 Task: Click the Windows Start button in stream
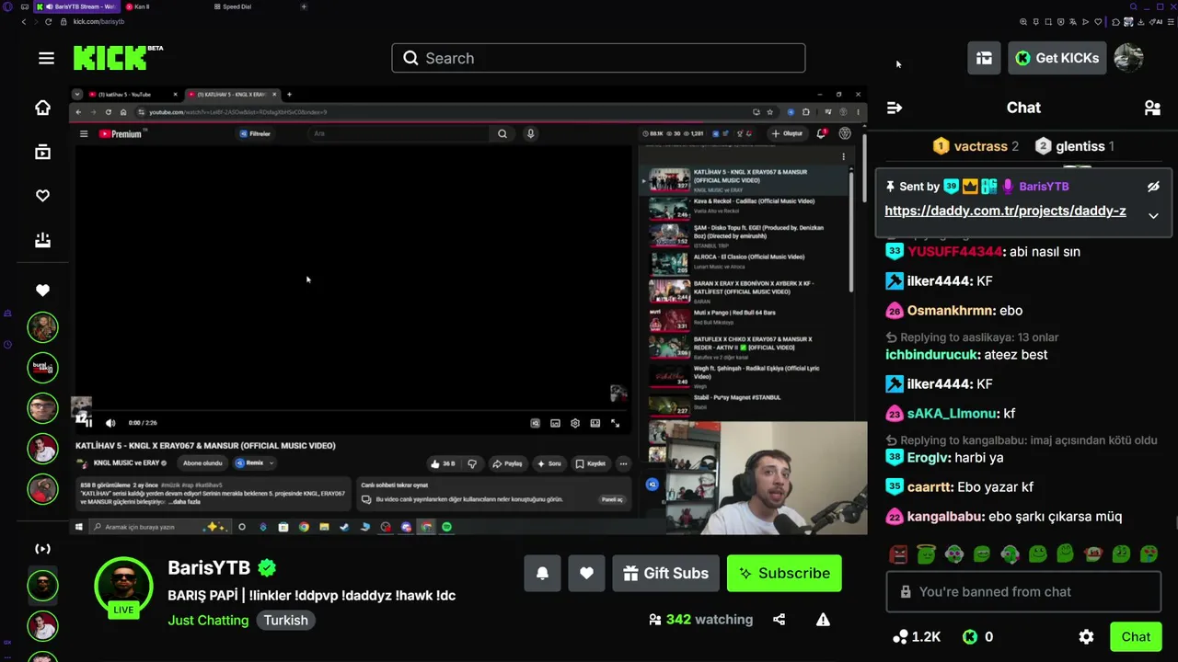click(79, 527)
